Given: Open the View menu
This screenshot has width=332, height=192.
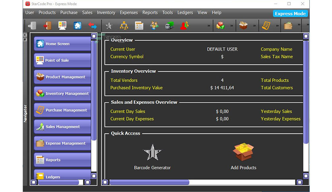Looking at the screenshot, I should click(x=202, y=12).
